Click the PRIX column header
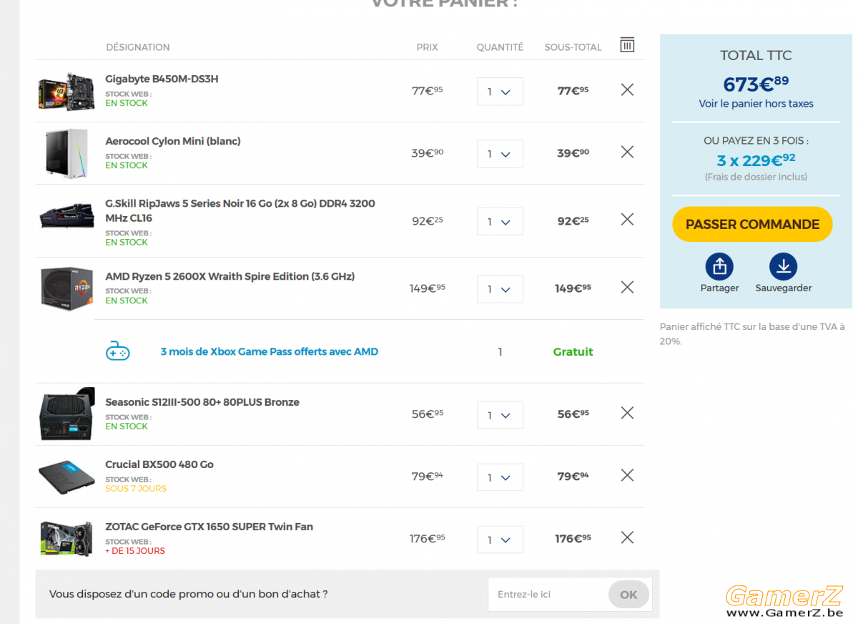Viewport: 858px width, 624px height. click(427, 47)
